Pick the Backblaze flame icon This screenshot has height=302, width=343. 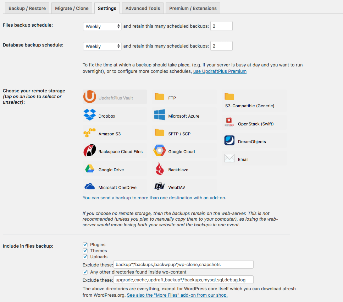coord(160,169)
